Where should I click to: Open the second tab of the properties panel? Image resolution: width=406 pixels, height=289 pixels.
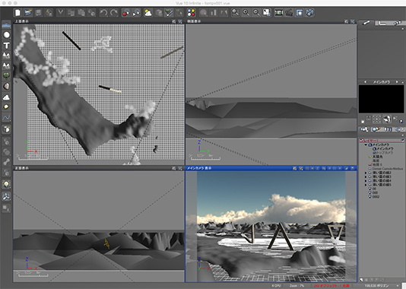[382, 23]
